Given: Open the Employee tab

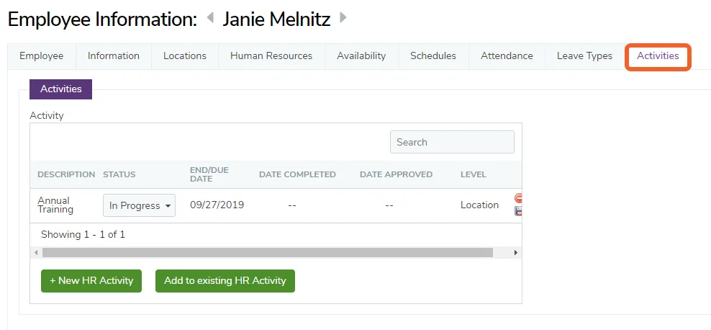Looking at the screenshot, I should pyautogui.click(x=41, y=56).
